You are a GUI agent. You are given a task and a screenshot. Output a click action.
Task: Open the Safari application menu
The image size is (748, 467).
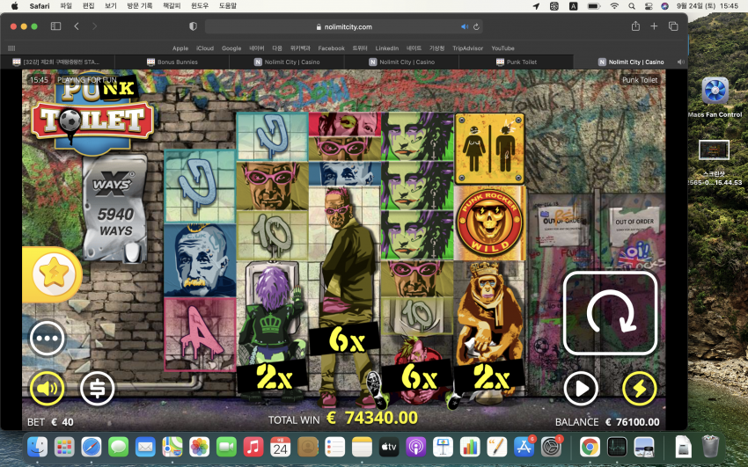39,6
